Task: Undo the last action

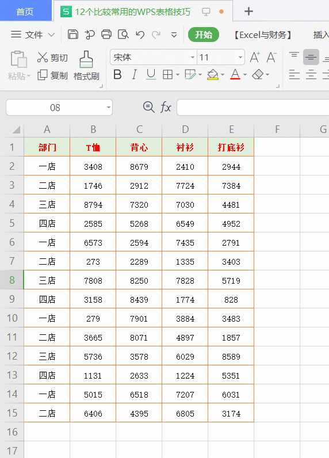Action: pos(140,35)
